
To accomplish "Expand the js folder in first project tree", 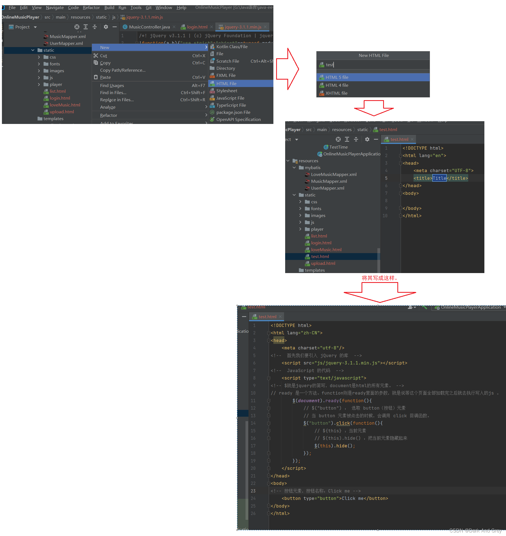I will 39,77.
